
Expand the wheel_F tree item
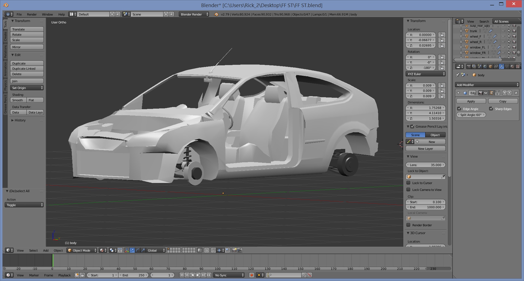(461, 36)
